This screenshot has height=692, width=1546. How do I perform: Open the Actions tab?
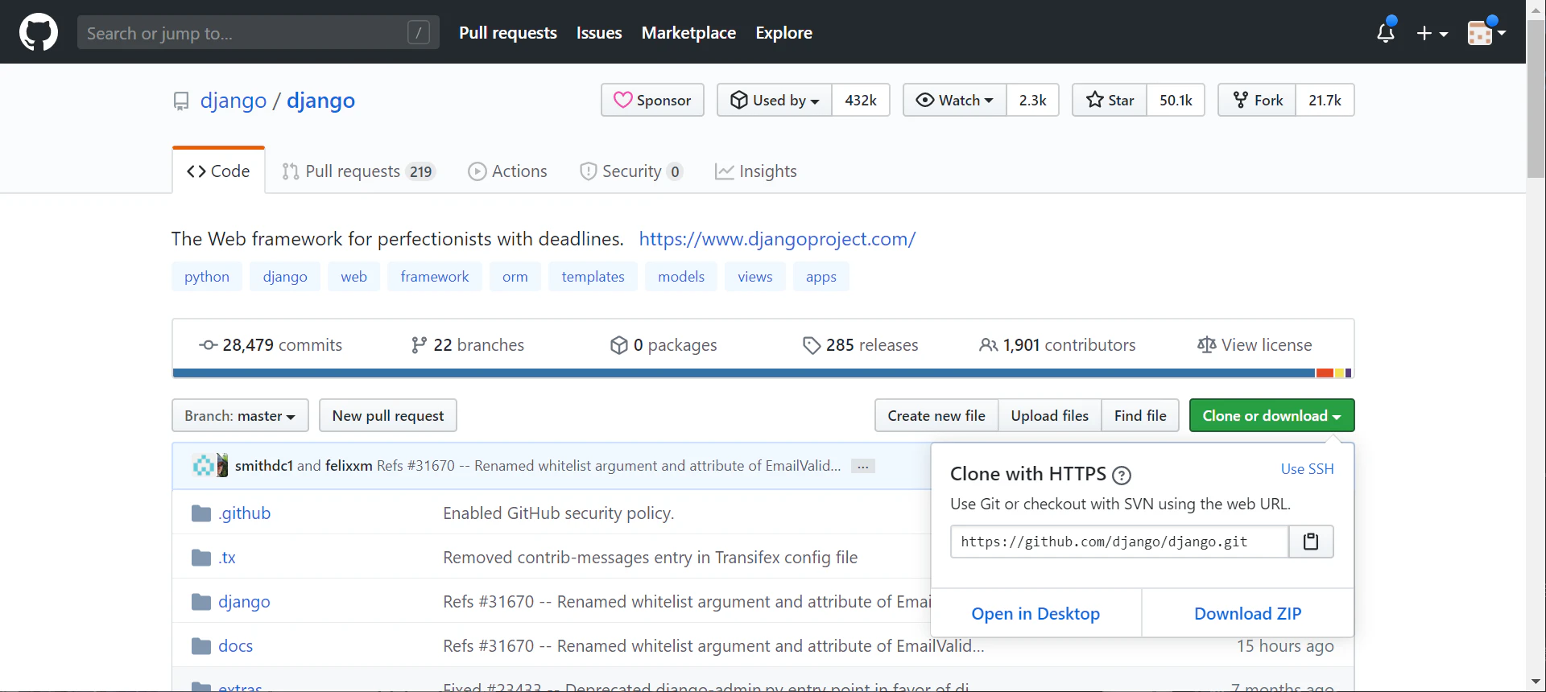[507, 171]
